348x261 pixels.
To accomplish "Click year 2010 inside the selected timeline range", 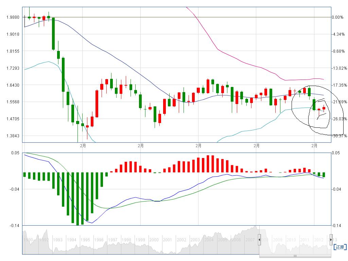I will [291, 240].
